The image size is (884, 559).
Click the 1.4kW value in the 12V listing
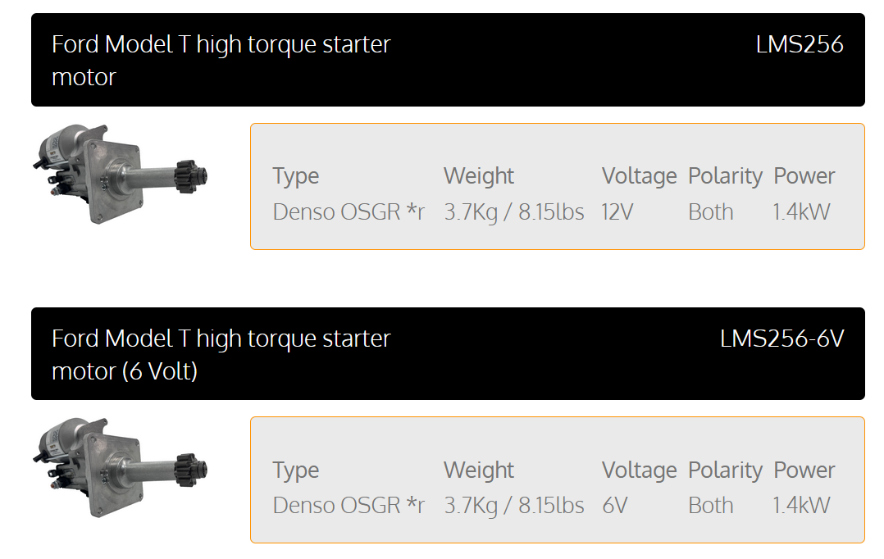(x=801, y=212)
